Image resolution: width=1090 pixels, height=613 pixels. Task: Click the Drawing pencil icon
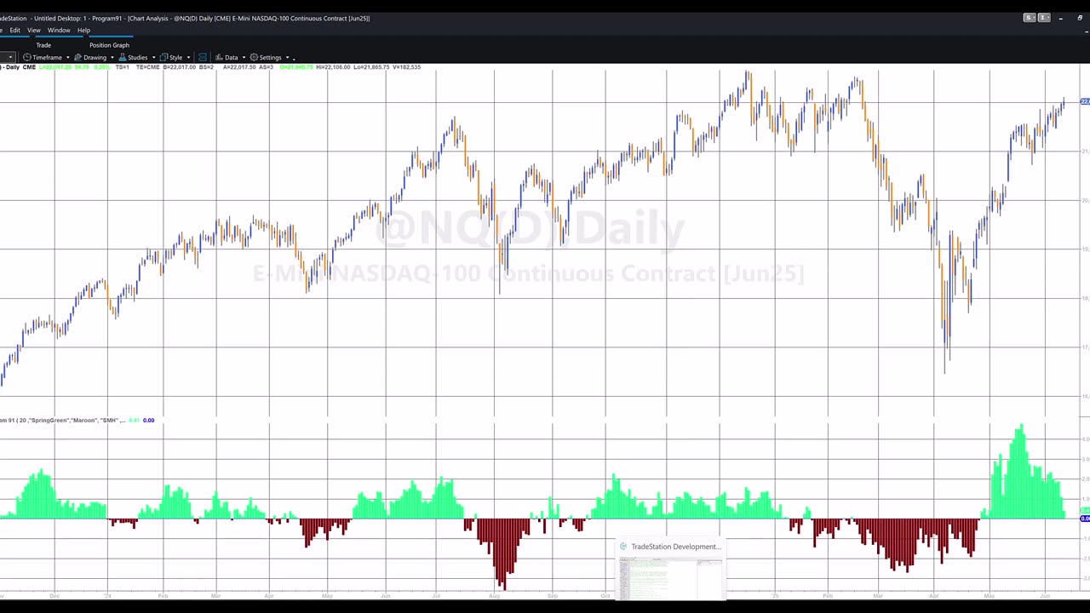[x=78, y=58]
